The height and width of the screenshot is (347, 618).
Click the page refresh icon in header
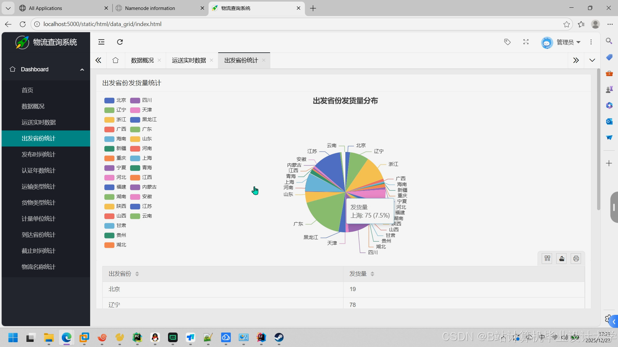coord(120,42)
